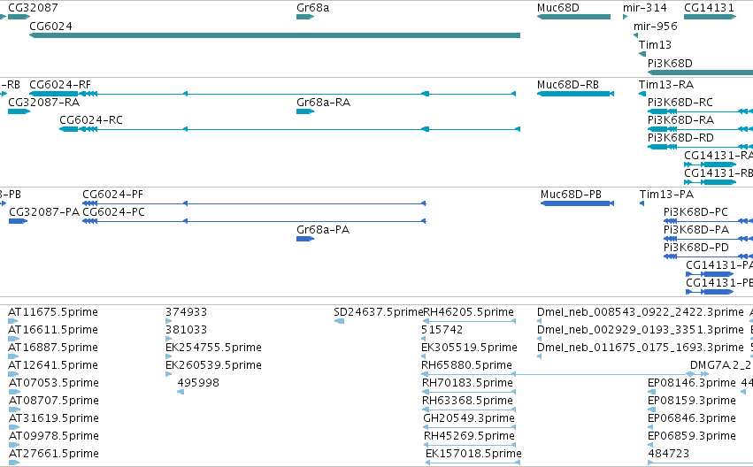Select the AT09978.5prime EST
Screen dimensions: 753x467
(x=14, y=445)
